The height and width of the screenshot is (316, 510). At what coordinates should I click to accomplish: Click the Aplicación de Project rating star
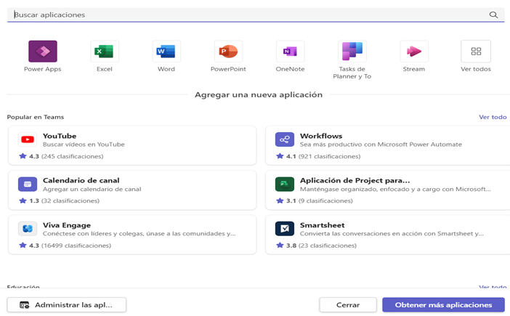[280, 200]
